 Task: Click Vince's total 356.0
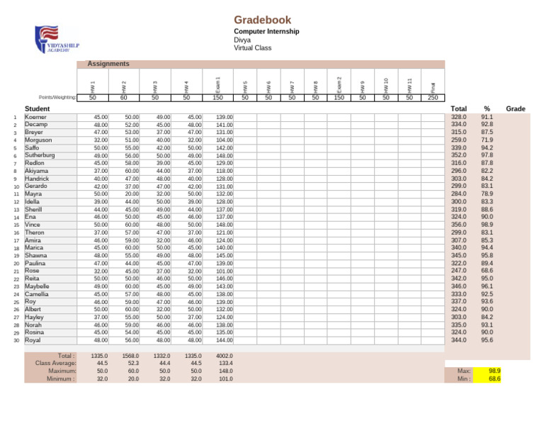point(459,225)
